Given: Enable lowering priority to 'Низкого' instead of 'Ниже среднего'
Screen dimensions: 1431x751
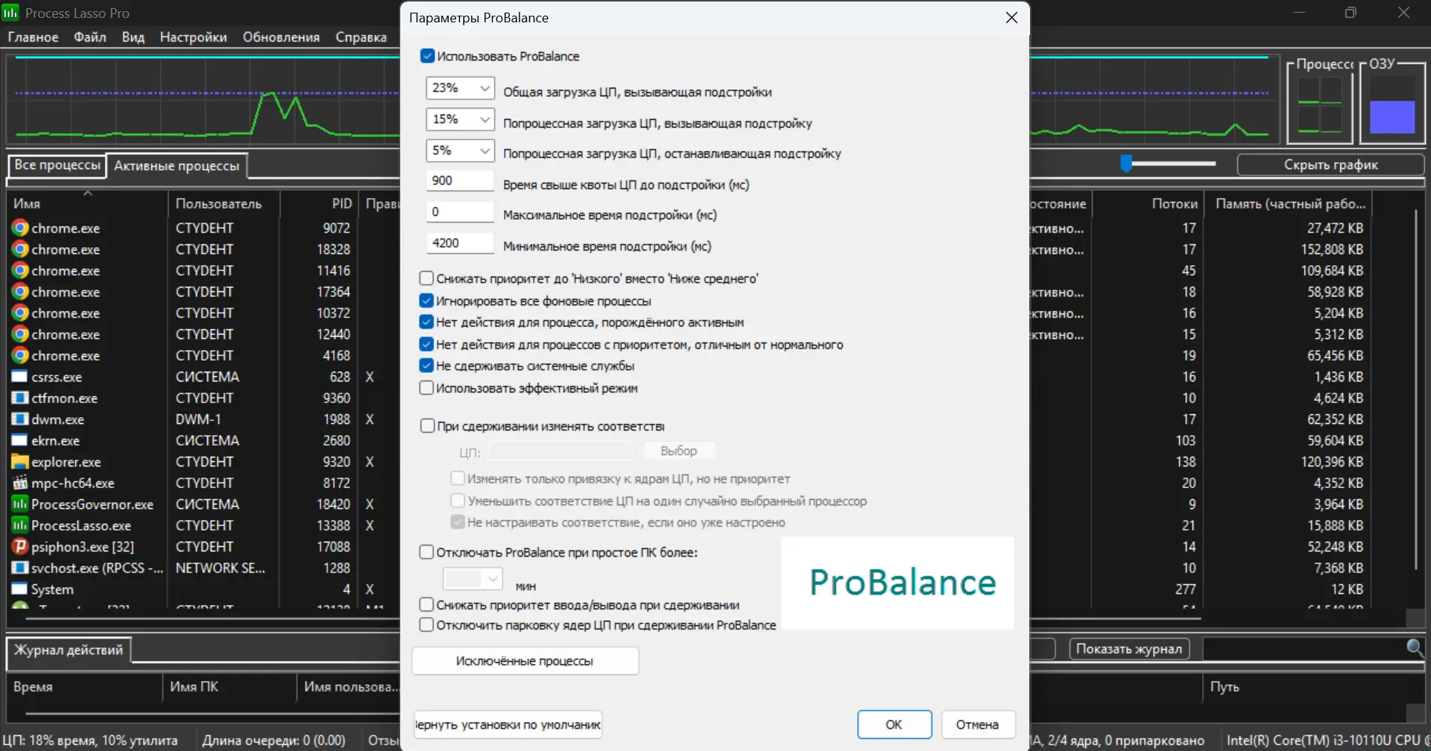Looking at the screenshot, I should [426, 278].
